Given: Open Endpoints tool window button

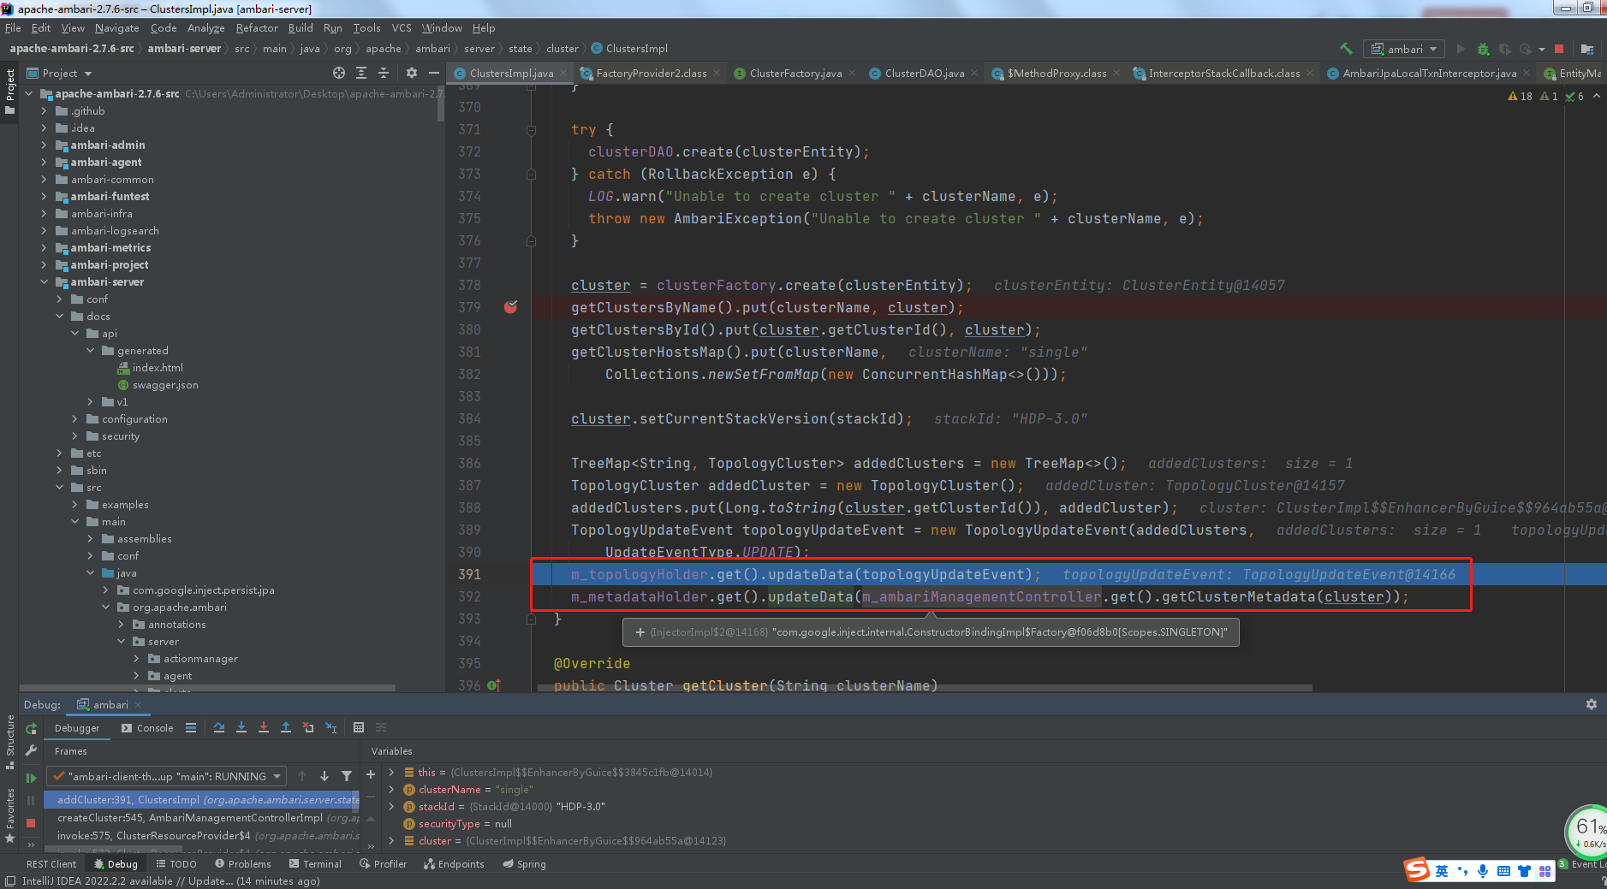Looking at the screenshot, I should [x=454, y=864].
